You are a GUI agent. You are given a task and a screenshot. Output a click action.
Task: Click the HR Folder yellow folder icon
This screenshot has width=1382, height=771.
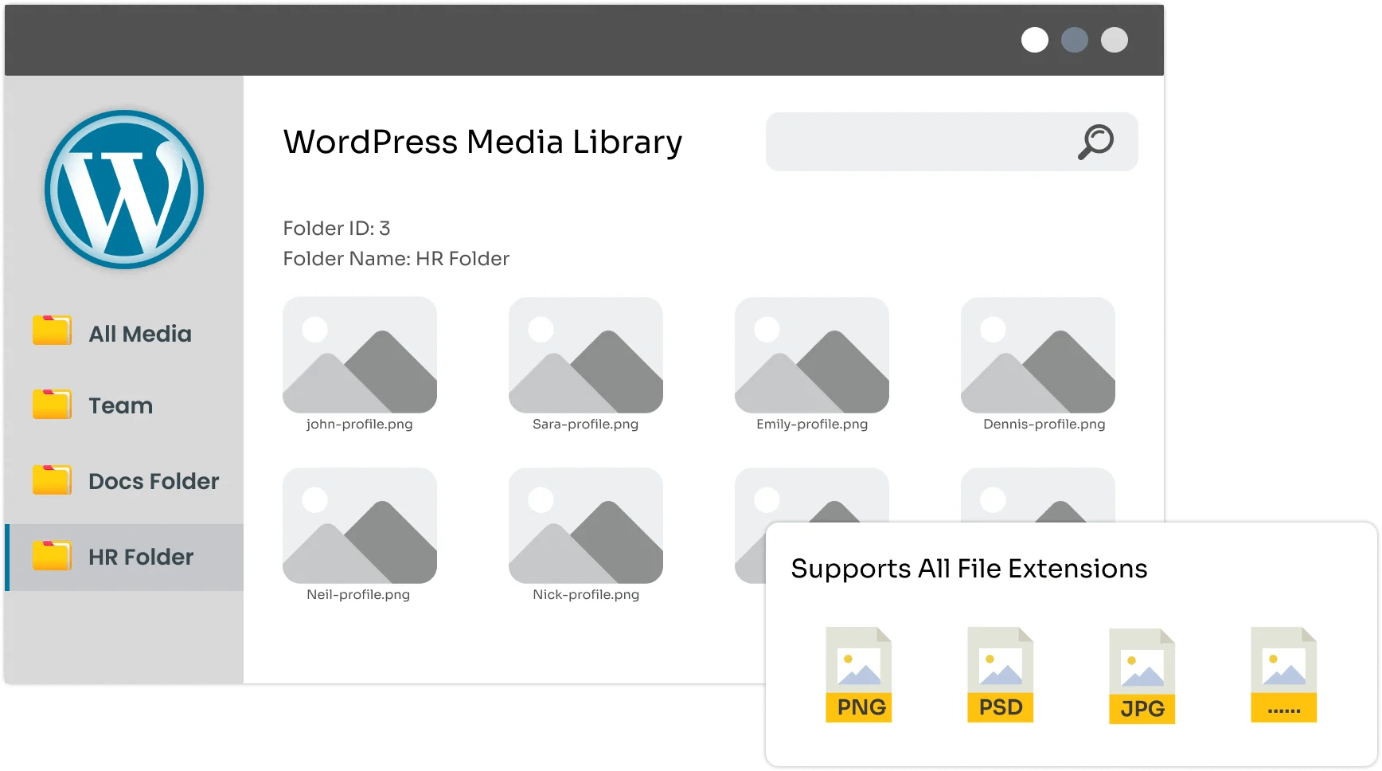(x=51, y=554)
